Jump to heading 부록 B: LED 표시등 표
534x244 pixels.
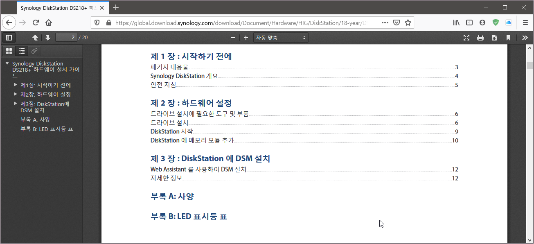pyautogui.click(x=189, y=217)
